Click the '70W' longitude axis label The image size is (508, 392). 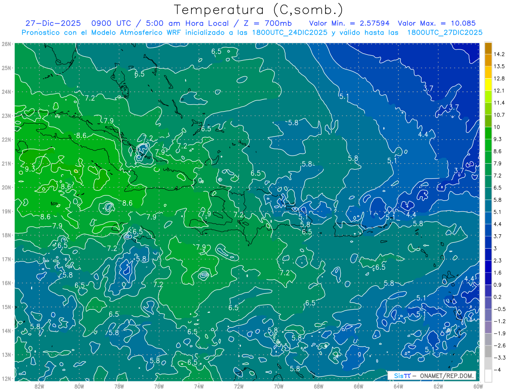(x=279, y=386)
